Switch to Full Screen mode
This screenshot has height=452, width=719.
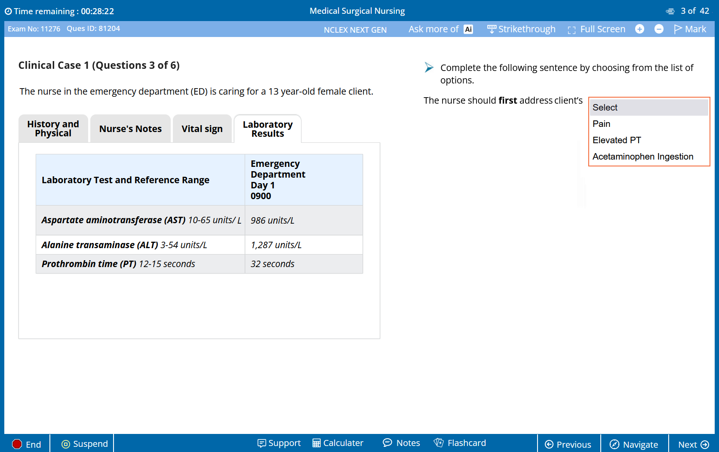[596, 29]
